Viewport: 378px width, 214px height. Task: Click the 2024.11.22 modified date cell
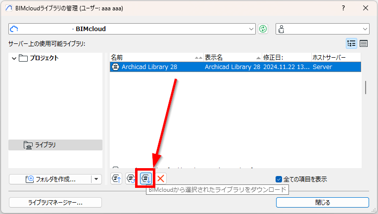[x=286, y=67]
